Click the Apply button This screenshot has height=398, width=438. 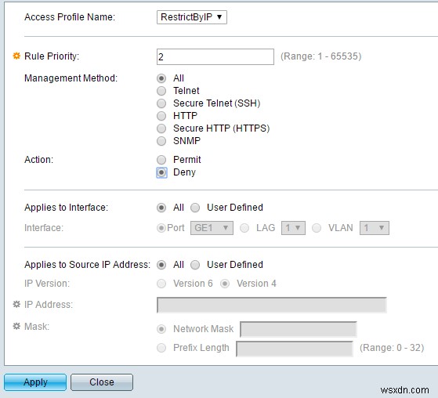(x=35, y=382)
